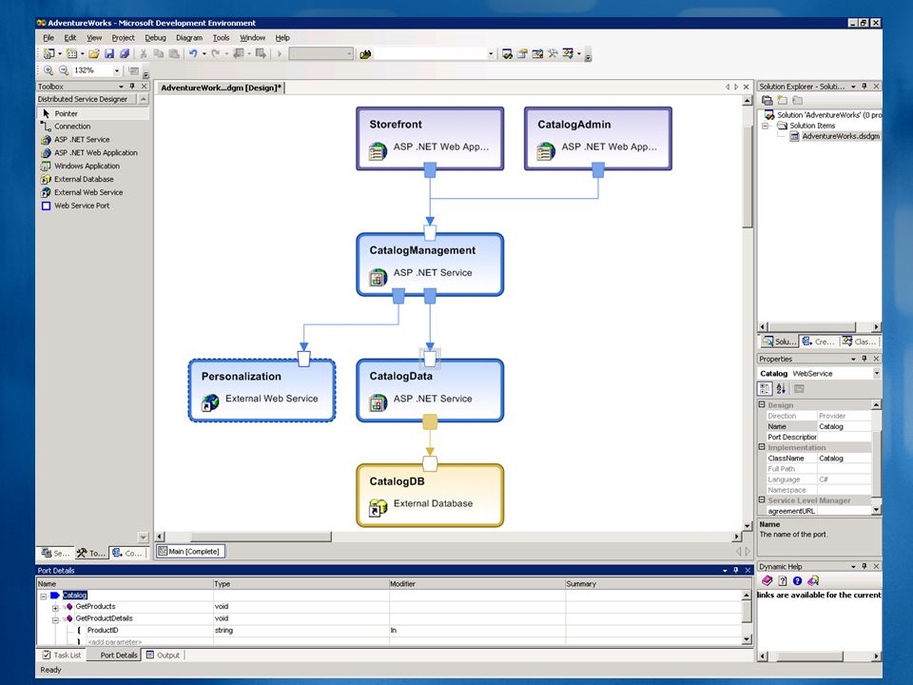Click the diagram horizontal scrollbar thumb
This screenshot has width=913, height=685.
pyautogui.click(x=261, y=537)
